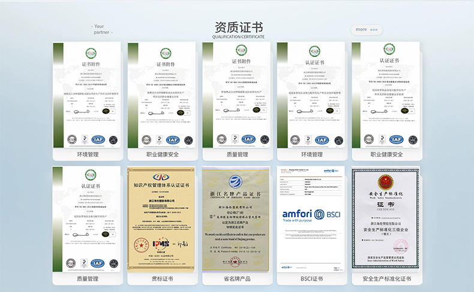Open the 认证证书 certificate image captioned 职业健康安全

pos(386,95)
